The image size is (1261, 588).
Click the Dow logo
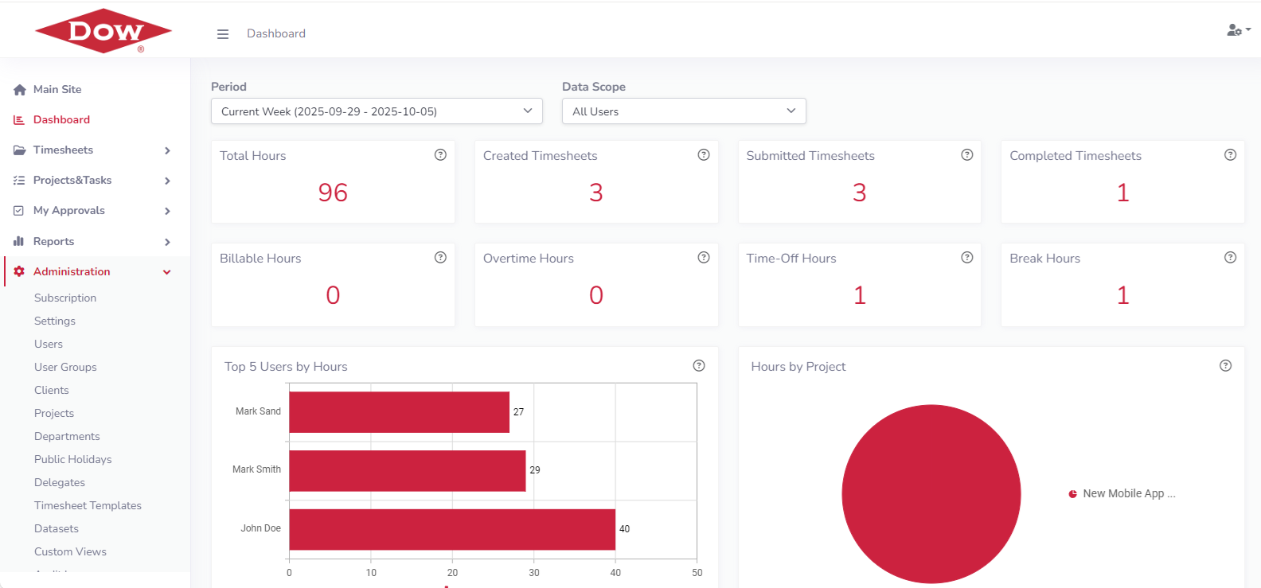pos(103,32)
